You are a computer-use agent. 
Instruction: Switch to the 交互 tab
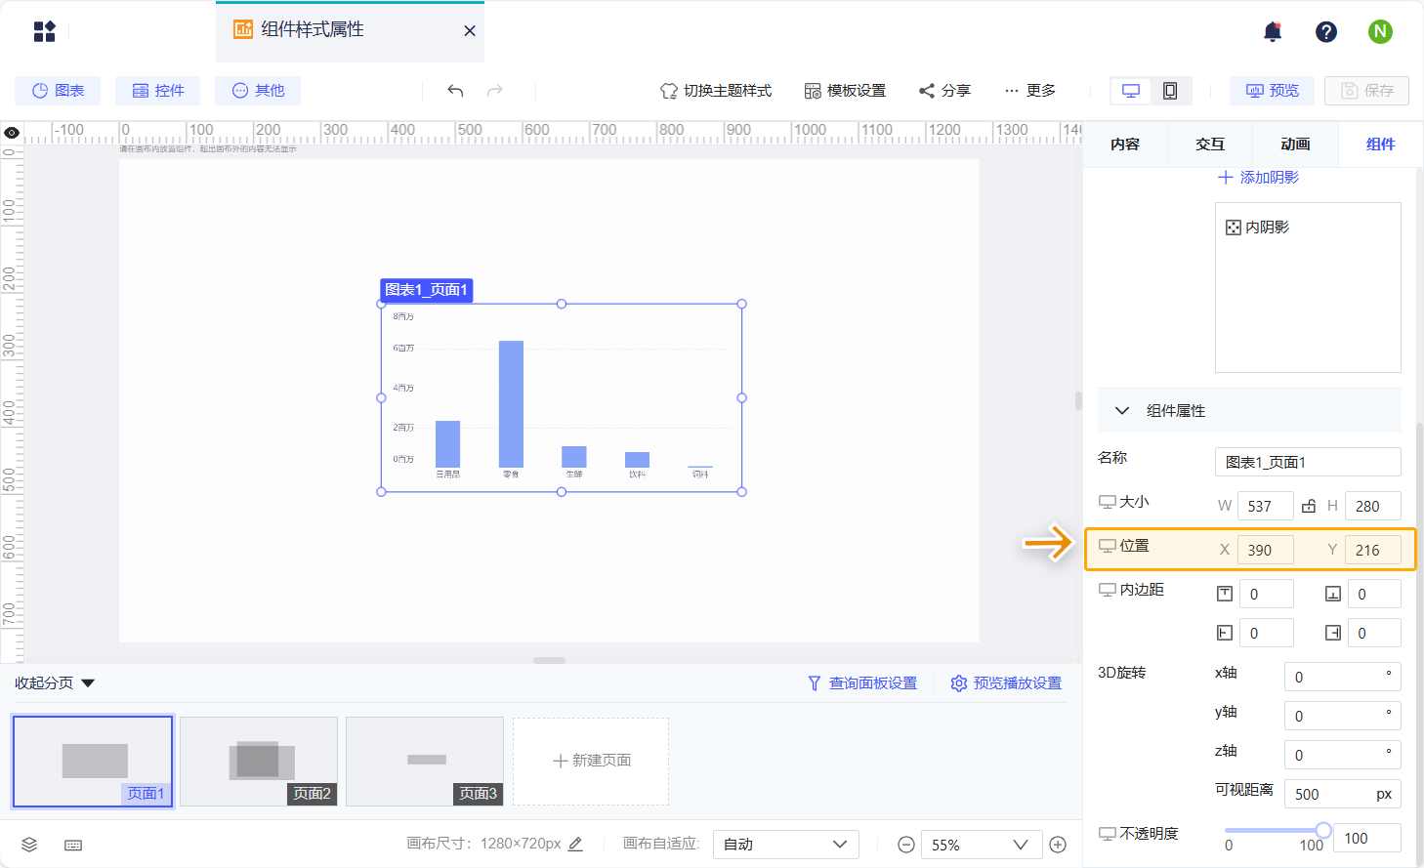1210,145
